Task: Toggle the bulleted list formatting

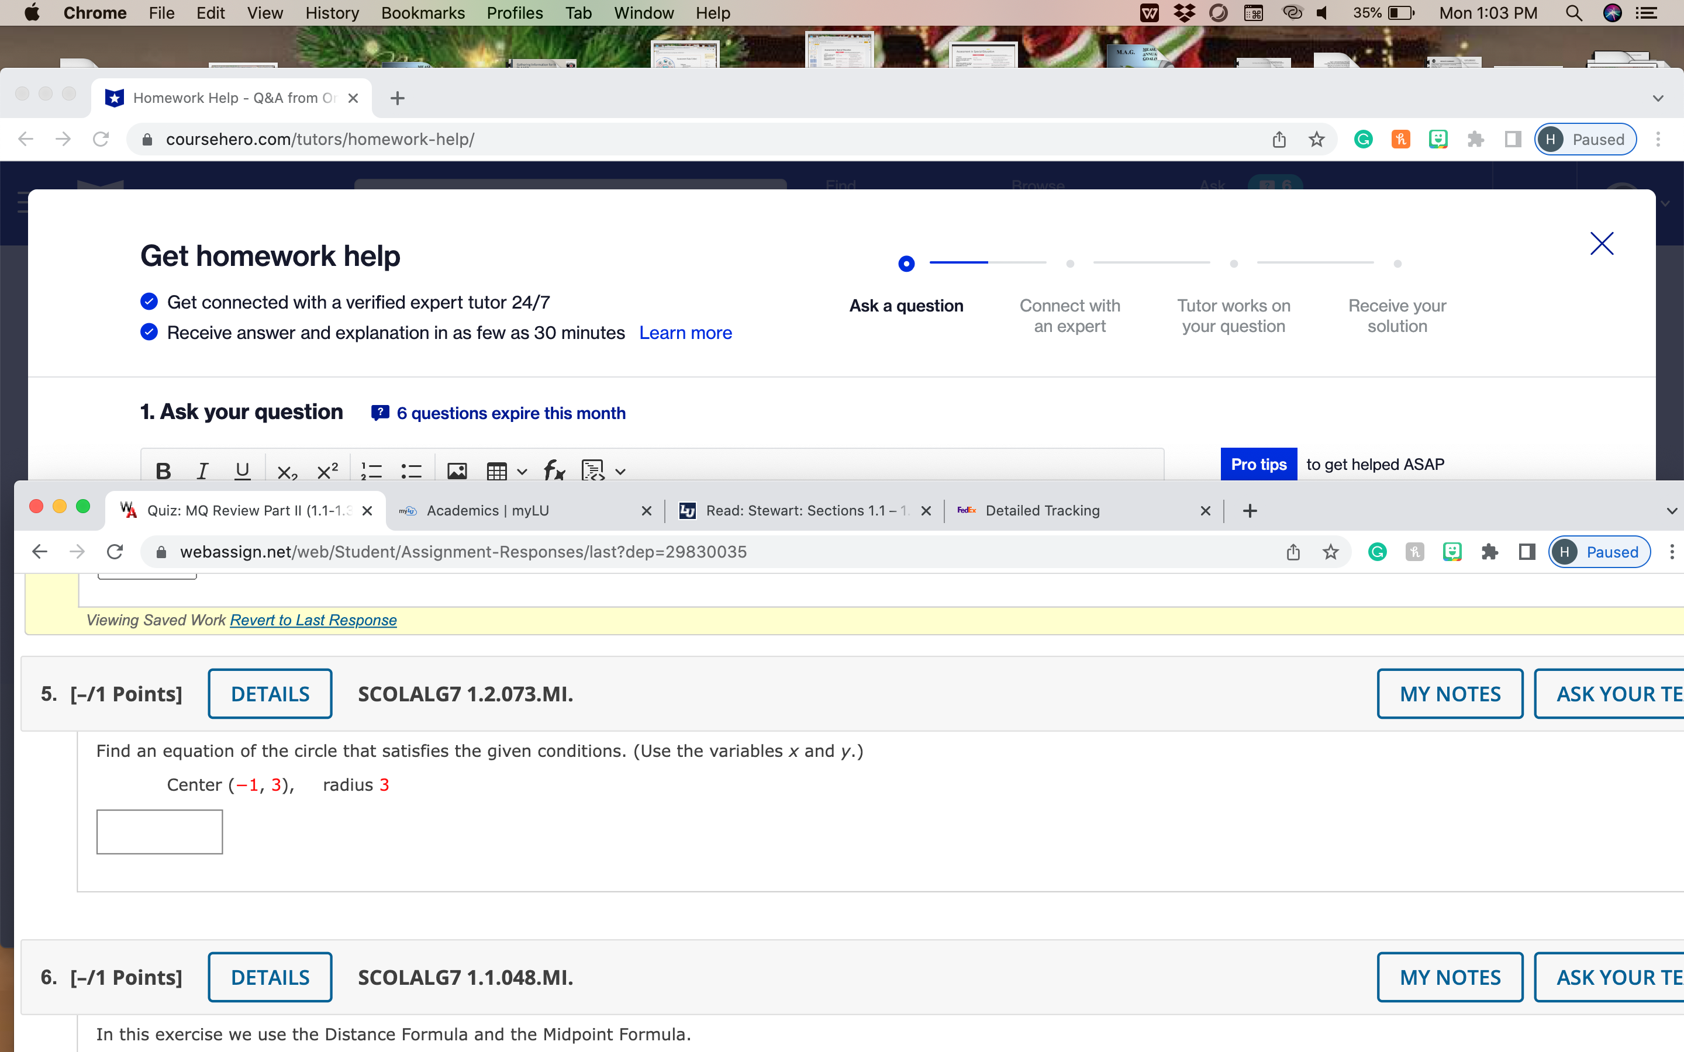Action: click(412, 470)
